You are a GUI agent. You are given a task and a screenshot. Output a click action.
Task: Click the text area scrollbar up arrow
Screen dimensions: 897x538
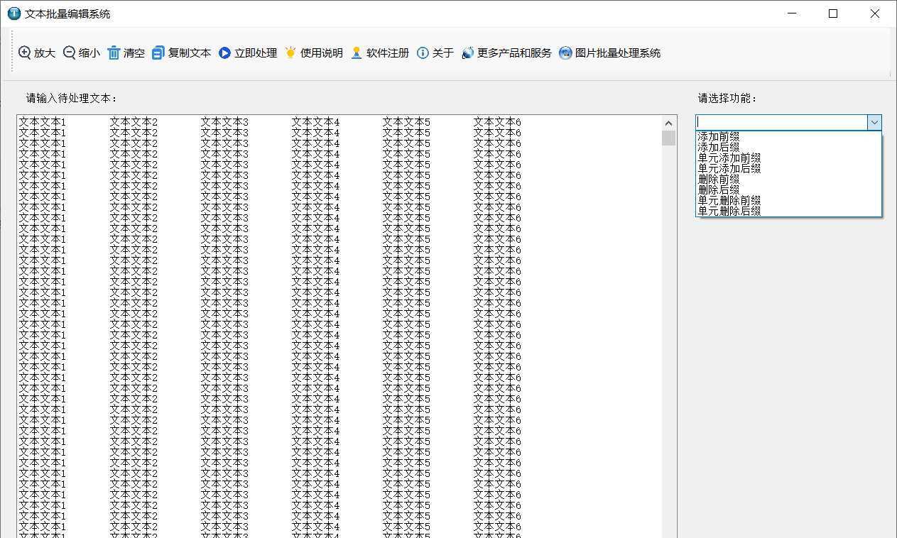[x=668, y=123]
